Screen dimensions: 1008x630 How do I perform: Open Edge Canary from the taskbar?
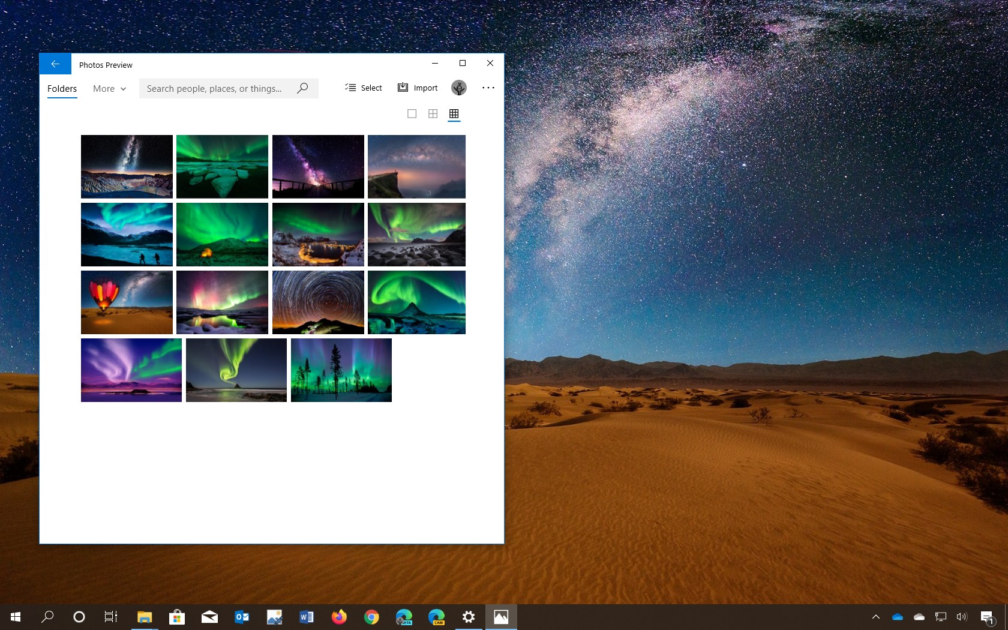click(x=436, y=617)
